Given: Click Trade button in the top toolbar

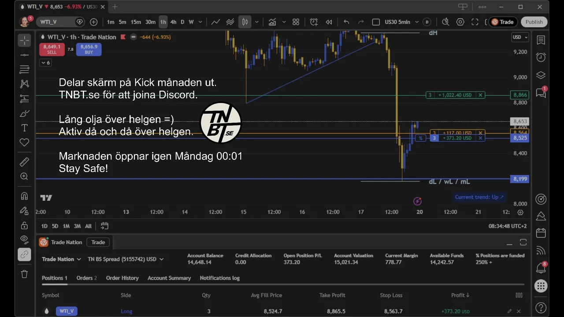Looking at the screenshot, I should pyautogui.click(x=503, y=22).
